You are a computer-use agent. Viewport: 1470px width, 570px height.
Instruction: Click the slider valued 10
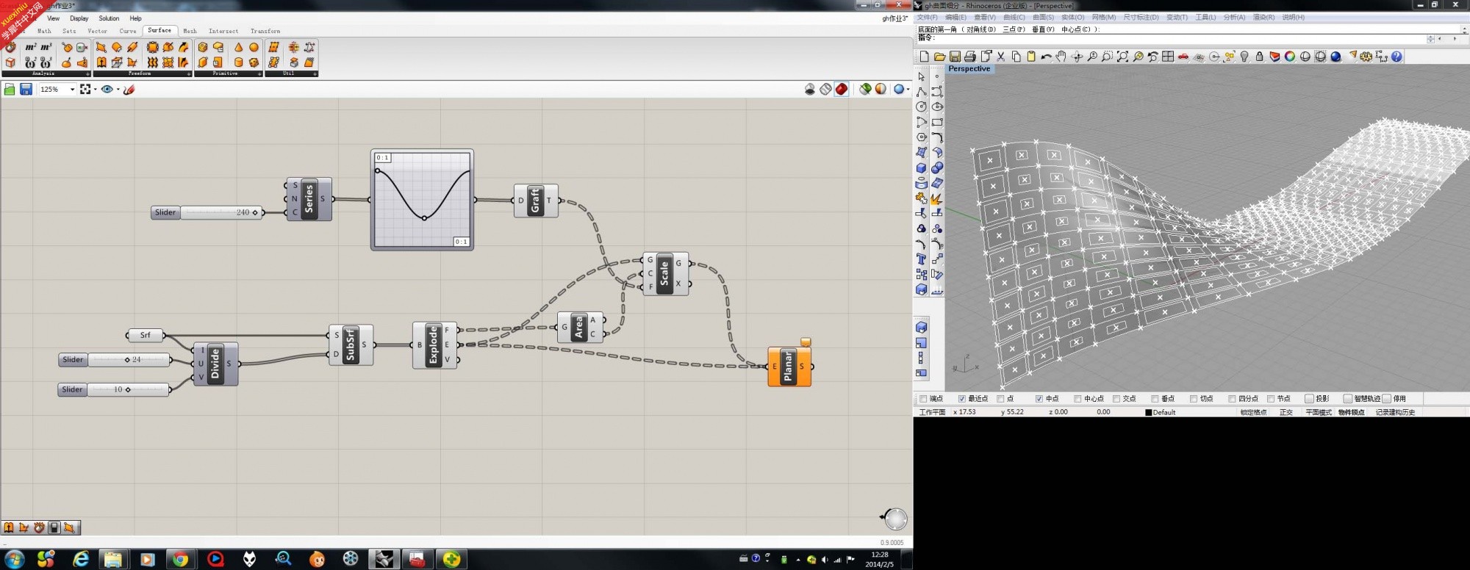click(x=114, y=389)
